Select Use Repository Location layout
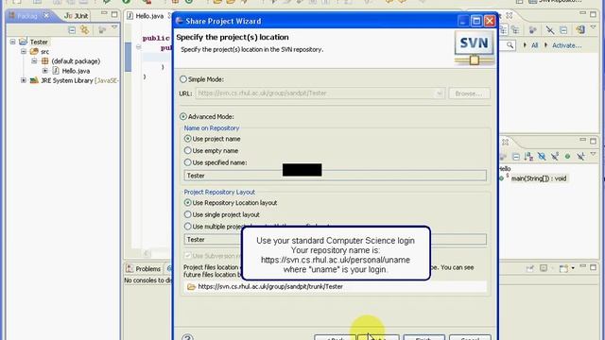 tap(188, 202)
